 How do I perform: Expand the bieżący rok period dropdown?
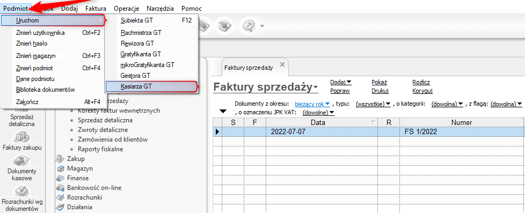point(312,104)
